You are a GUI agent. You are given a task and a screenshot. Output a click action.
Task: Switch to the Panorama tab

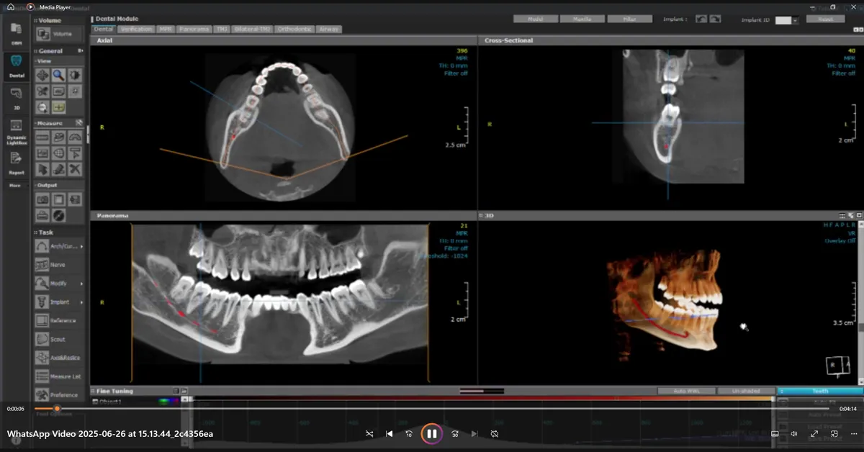click(x=194, y=30)
